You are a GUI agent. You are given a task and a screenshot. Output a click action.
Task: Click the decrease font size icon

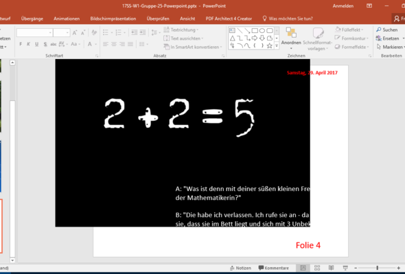coord(83,32)
